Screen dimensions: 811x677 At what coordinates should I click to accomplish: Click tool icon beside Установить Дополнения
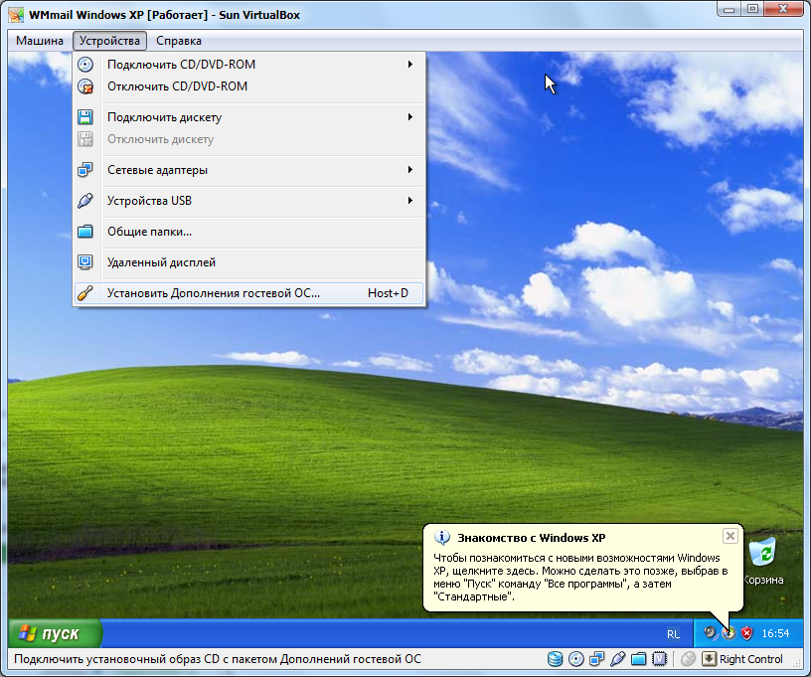coord(85,293)
